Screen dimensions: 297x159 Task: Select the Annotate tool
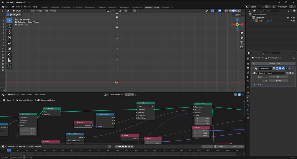pyautogui.click(x=9, y=55)
